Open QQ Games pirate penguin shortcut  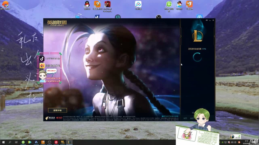pos(179,5)
